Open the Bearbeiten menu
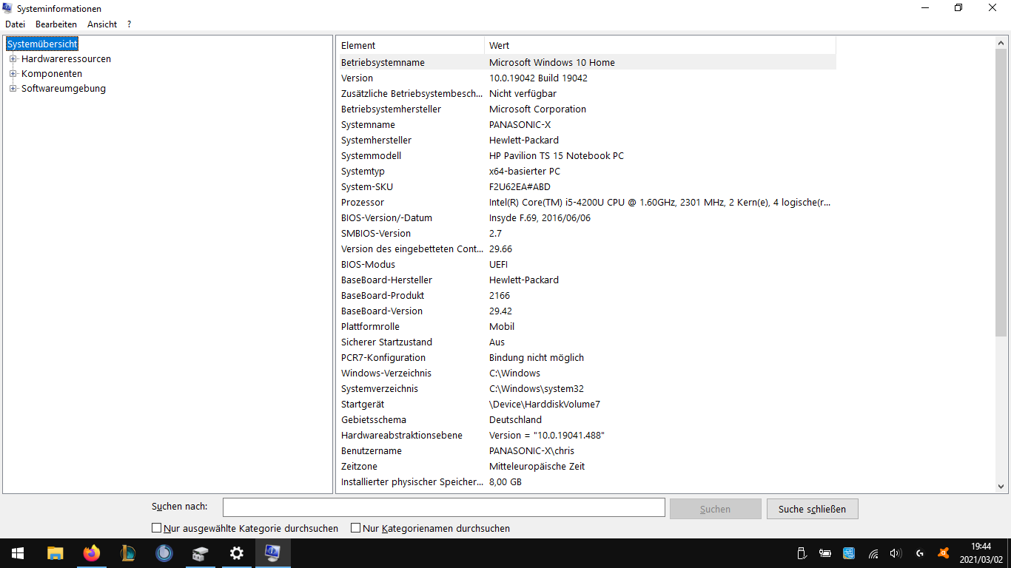This screenshot has height=568, width=1011. coord(56,24)
